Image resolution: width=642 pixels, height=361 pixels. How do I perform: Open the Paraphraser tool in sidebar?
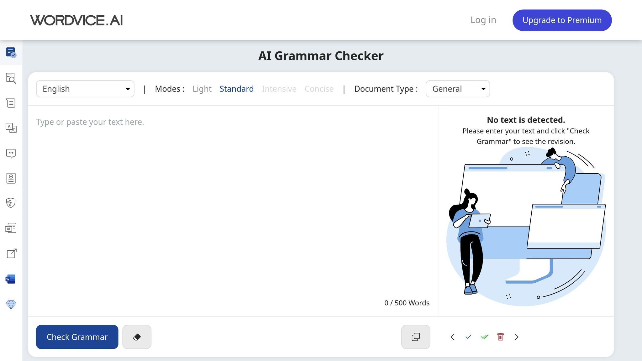11,154
